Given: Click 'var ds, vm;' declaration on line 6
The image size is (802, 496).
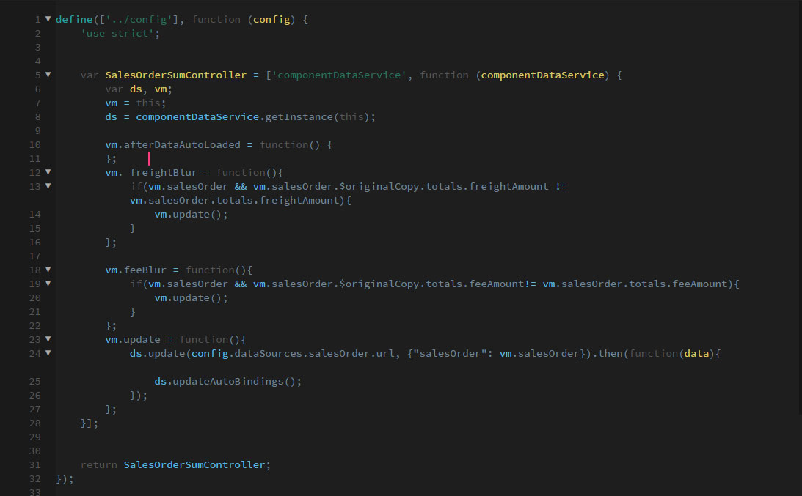Looking at the screenshot, I should pos(139,89).
